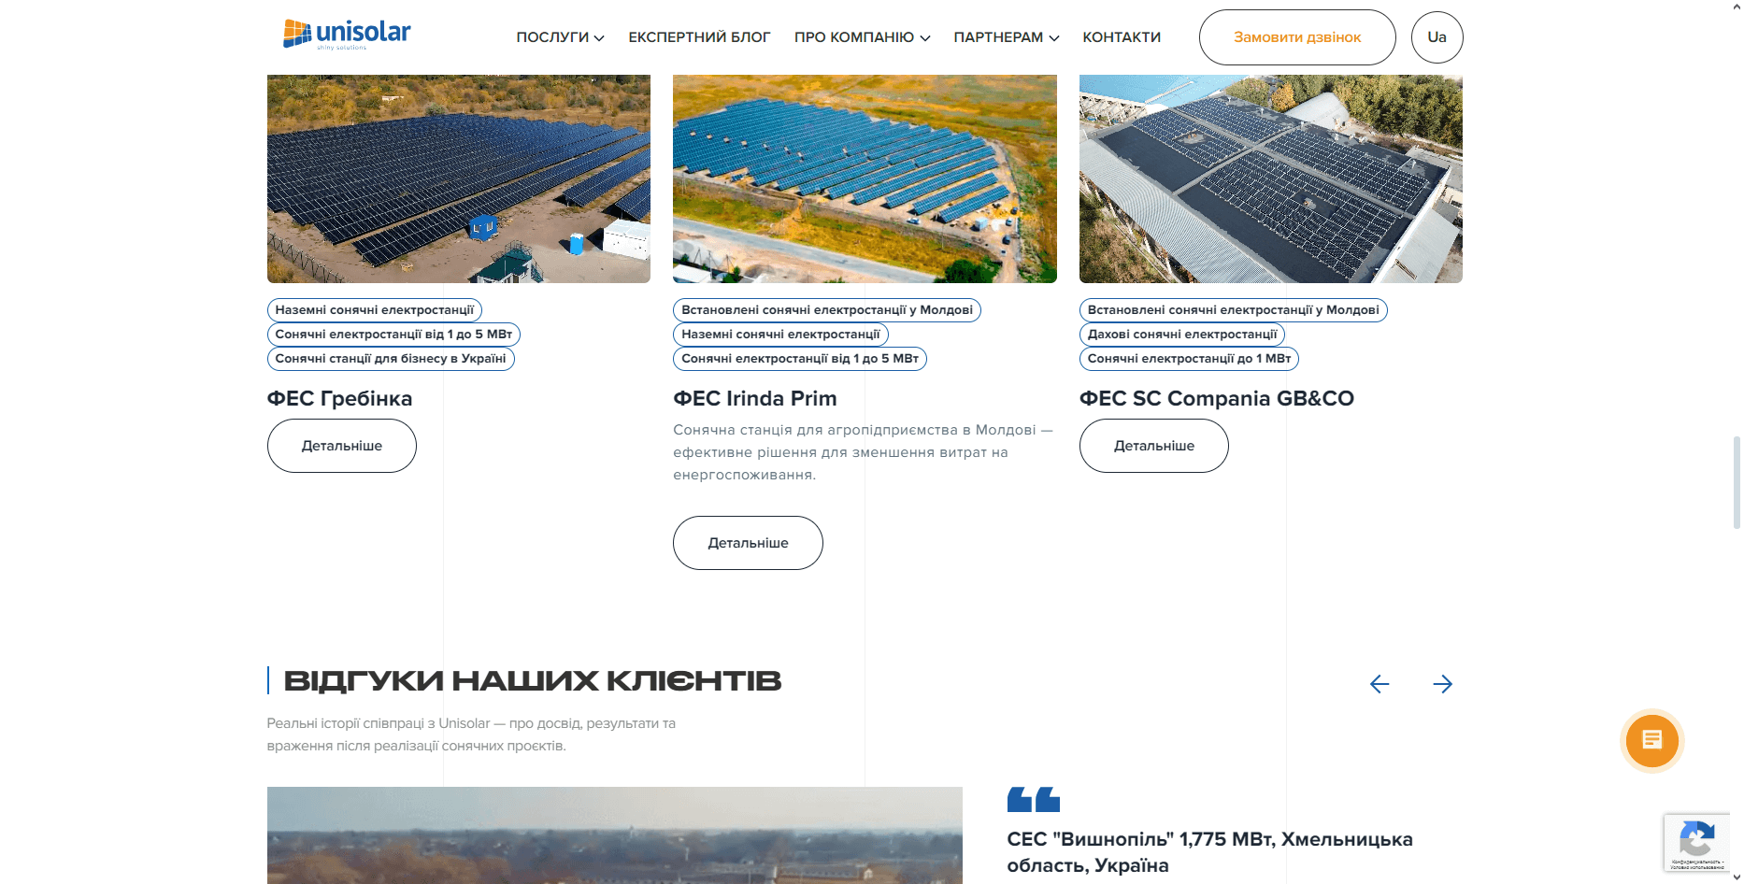Screen dimensions: 1744x884
Task: Expand the Про компанію dropdown
Action: (x=862, y=37)
